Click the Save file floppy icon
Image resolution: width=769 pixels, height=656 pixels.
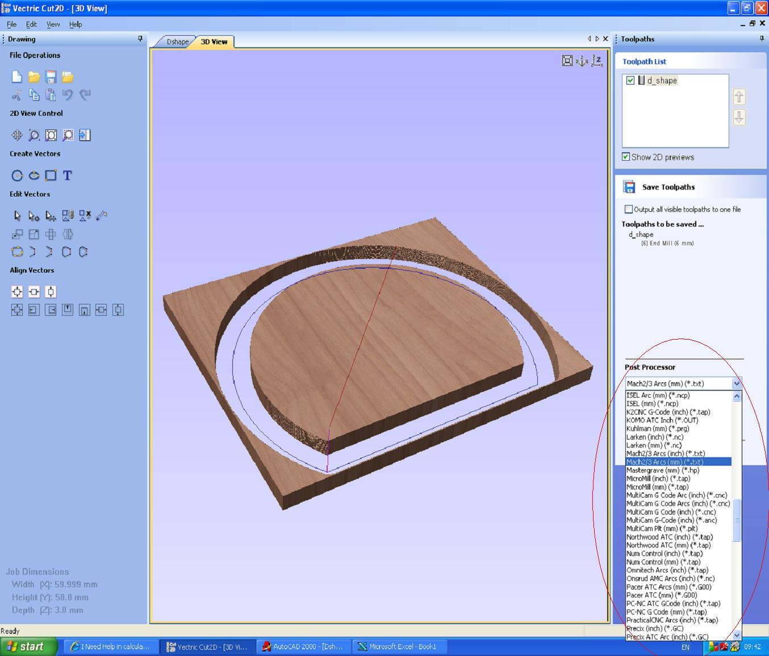(51, 77)
